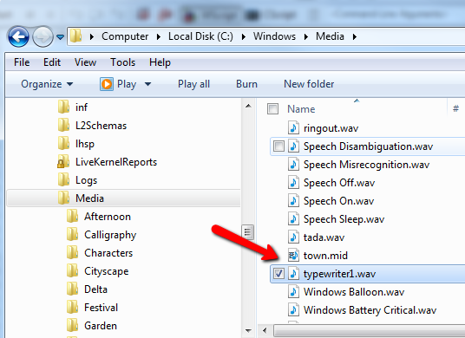Click the Speech Misrecognition.wav file icon
465x338 pixels.
click(293, 165)
